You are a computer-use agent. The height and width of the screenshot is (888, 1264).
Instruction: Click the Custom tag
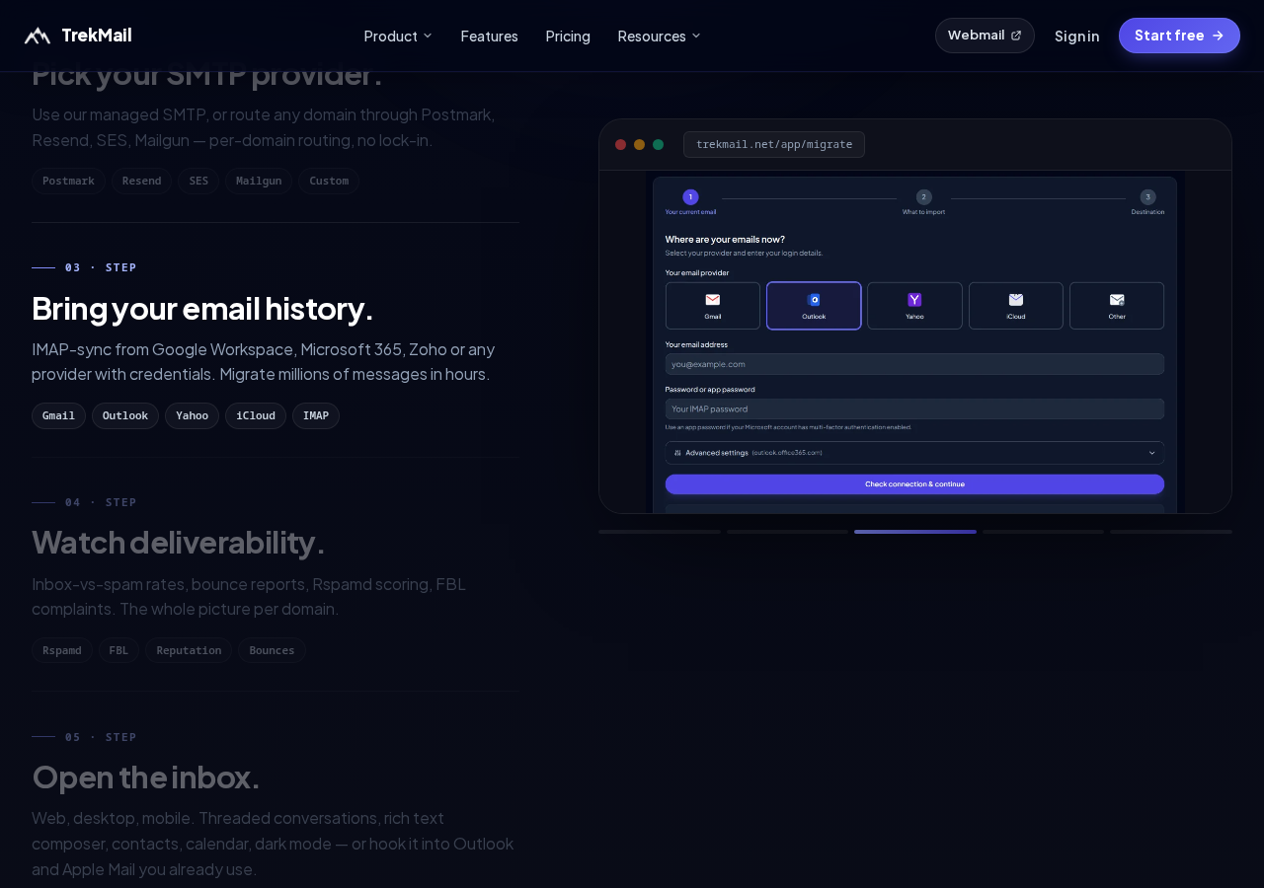329,181
